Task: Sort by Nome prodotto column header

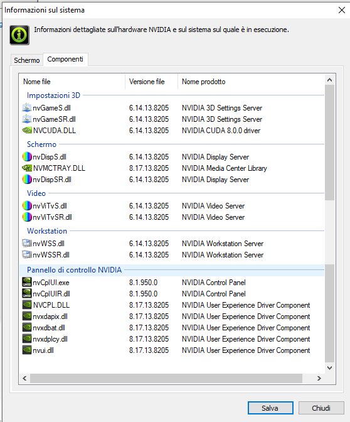Action: (x=251, y=81)
